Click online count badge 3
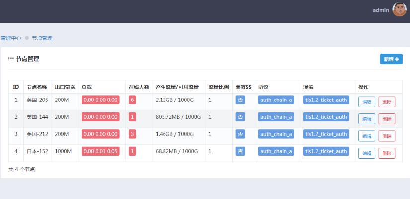Image resolution: width=410 pixels, height=199 pixels. (132, 134)
